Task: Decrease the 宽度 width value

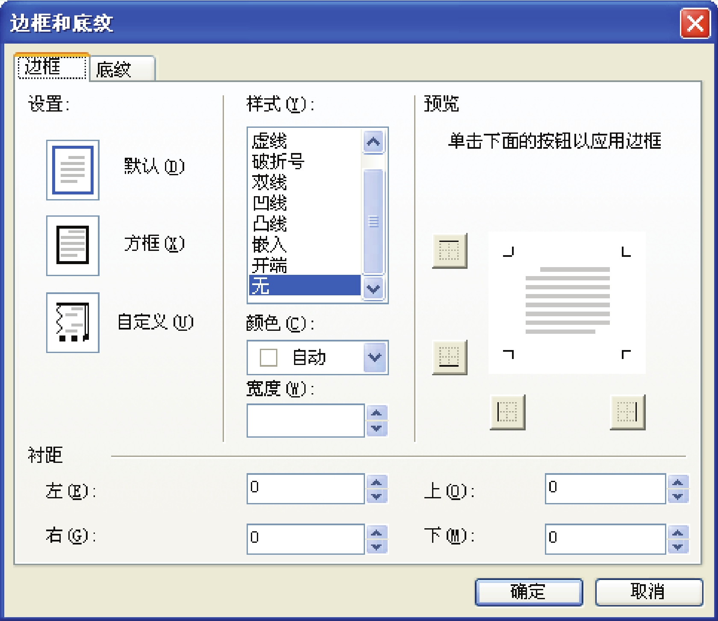Action: 377,428
